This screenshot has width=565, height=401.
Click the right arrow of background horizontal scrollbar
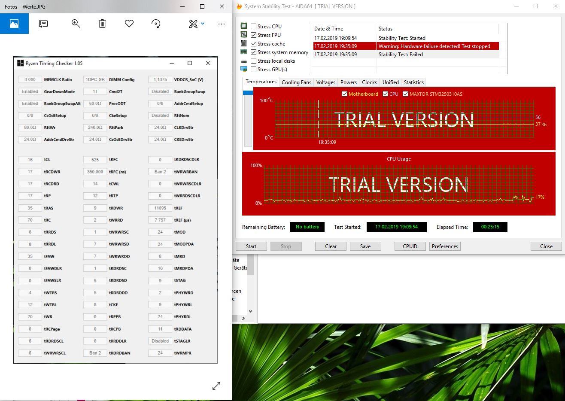point(243,319)
